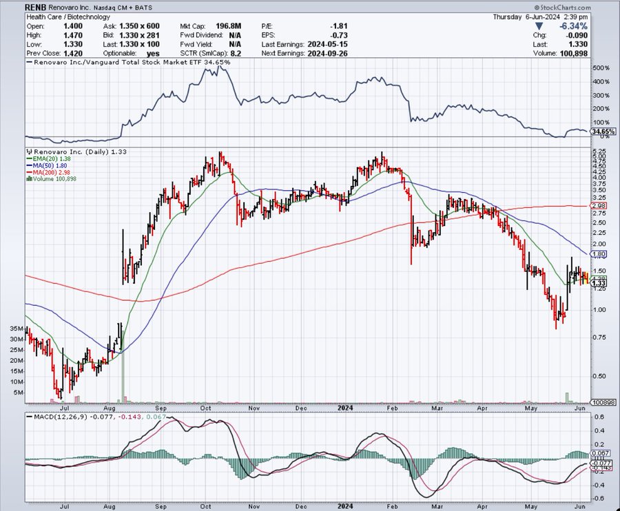The width and height of the screenshot is (620, 511).
Task: Click the Mkt Cap value 196.8M
Action: pos(229,26)
